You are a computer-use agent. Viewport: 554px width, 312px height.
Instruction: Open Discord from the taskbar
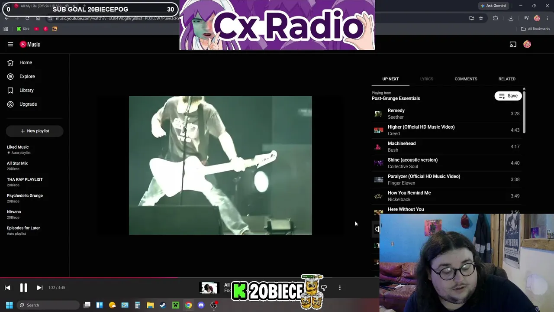(x=201, y=305)
